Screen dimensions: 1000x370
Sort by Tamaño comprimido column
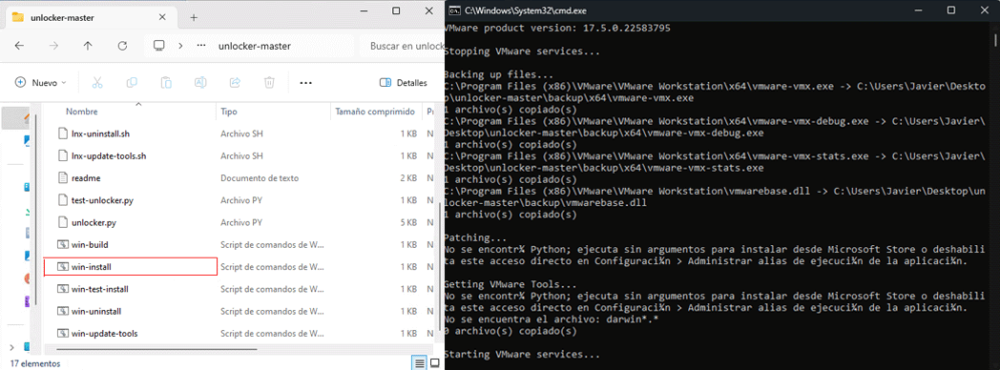point(375,112)
